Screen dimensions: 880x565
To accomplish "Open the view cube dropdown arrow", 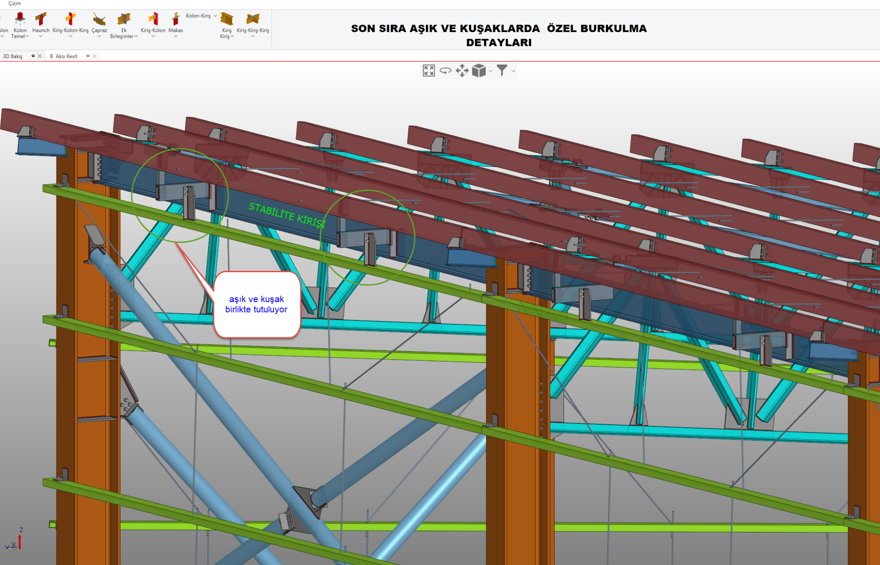I will coord(491,71).
